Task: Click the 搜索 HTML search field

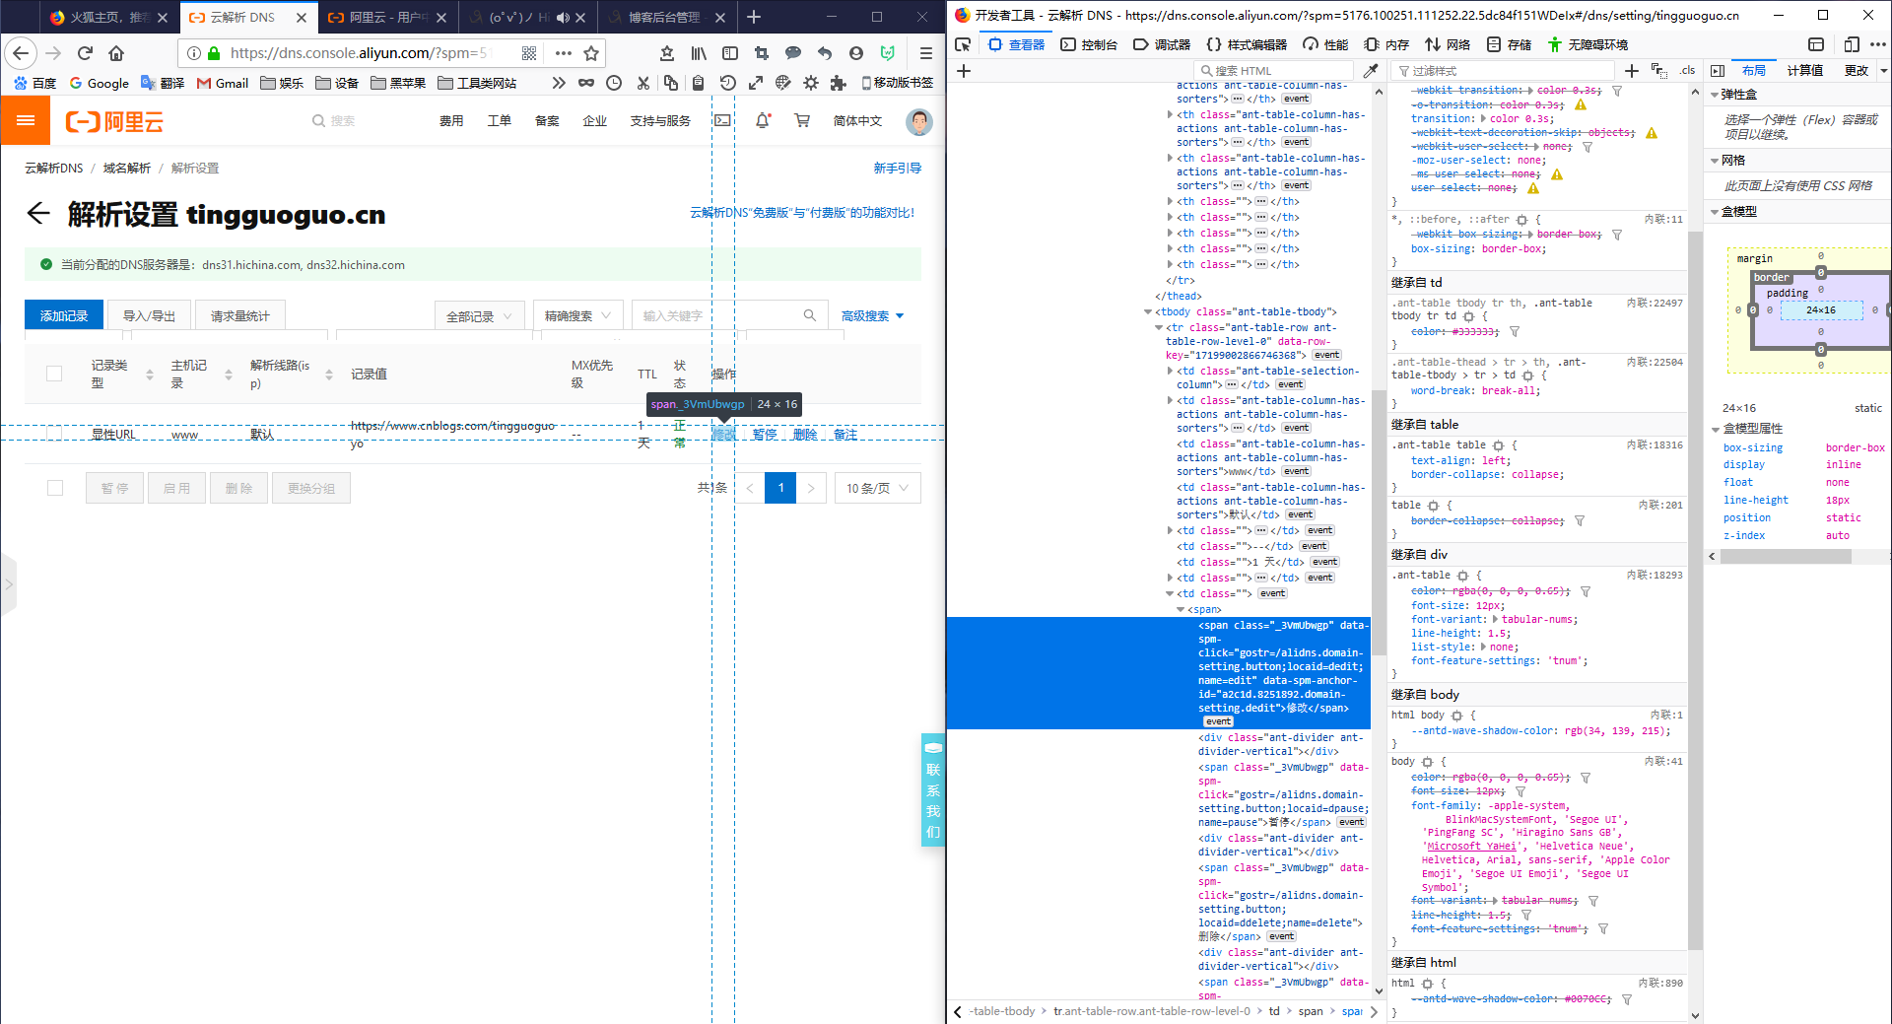Action: 1275,70
